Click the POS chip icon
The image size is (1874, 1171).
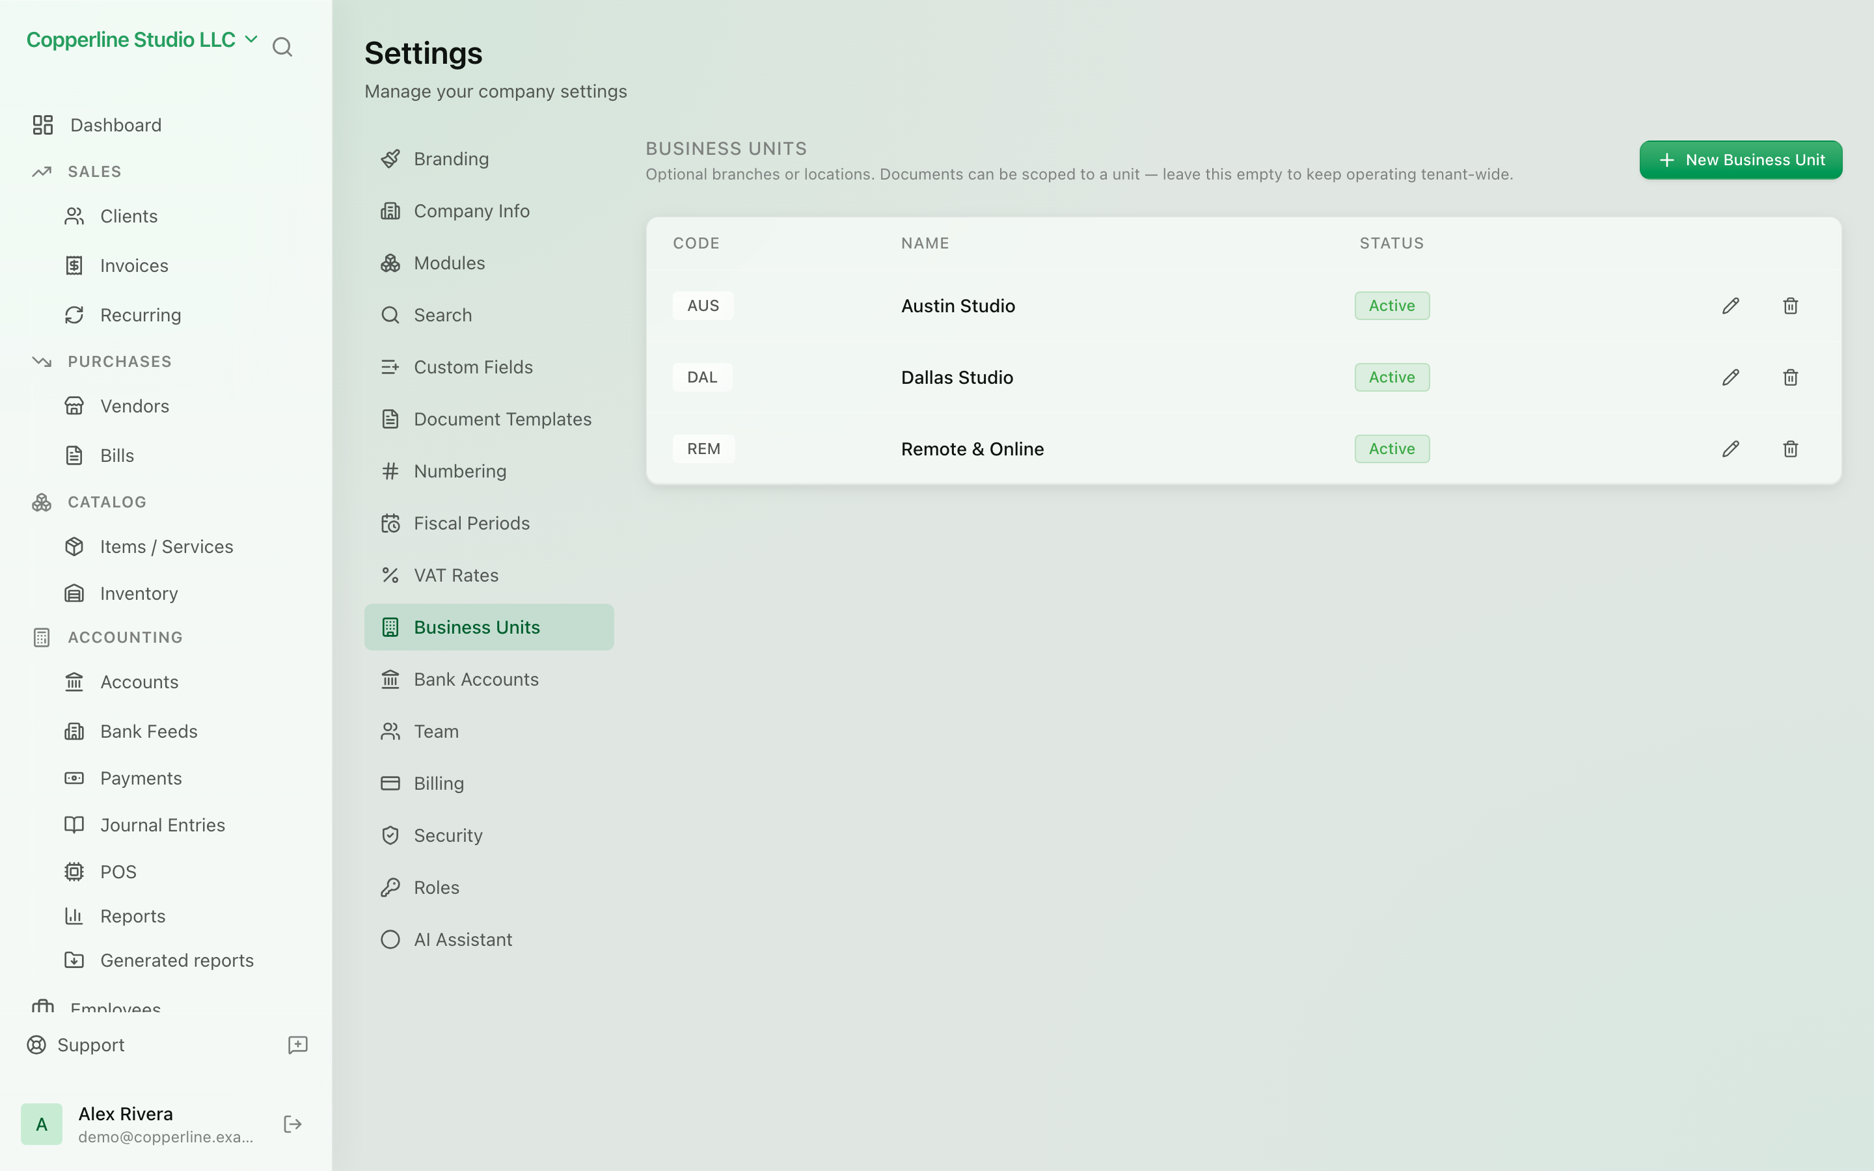[x=74, y=872]
